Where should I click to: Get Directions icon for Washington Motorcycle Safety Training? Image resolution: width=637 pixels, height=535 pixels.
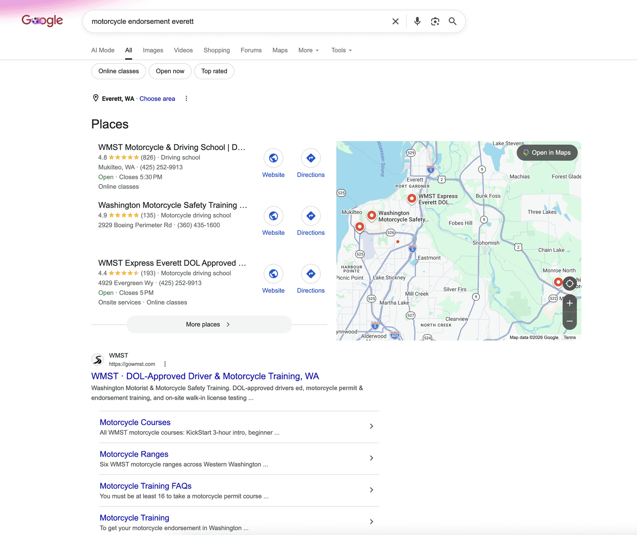click(x=311, y=216)
